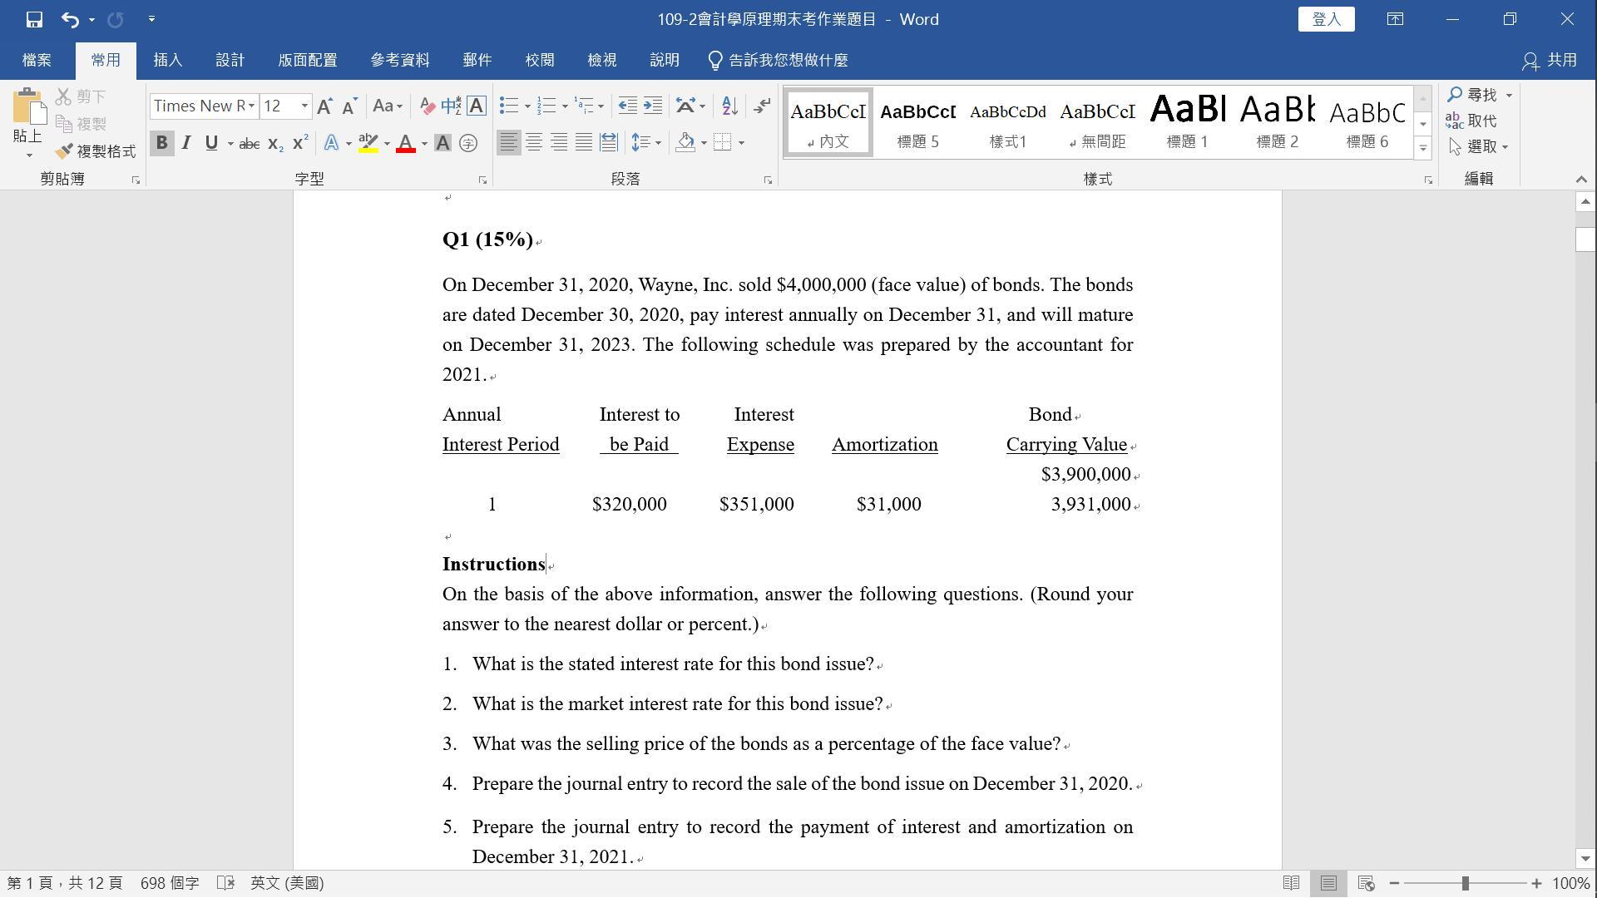
Task: Open the 版面配置 layout tab
Action: (x=307, y=60)
